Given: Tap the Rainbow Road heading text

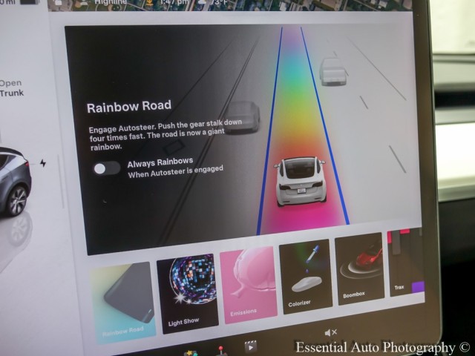Looking at the screenshot, I should click(x=128, y=107).
